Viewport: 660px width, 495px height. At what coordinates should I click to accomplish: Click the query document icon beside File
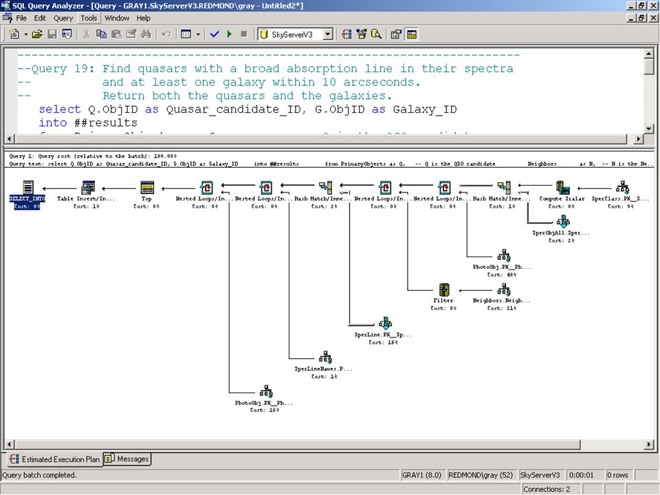pos(8,18)
